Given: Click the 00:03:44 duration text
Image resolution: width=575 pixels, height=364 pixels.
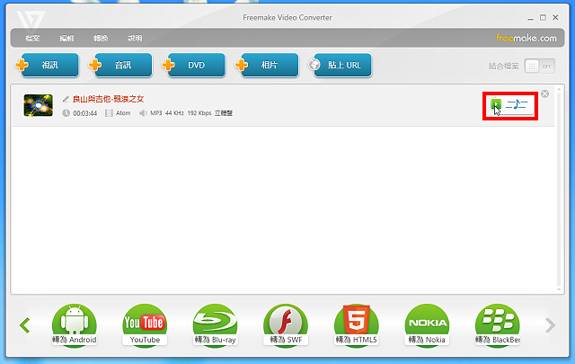Looking at the screenshot, I should [x=85, y=113].
